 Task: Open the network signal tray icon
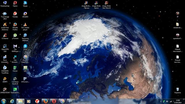point(171,101)
